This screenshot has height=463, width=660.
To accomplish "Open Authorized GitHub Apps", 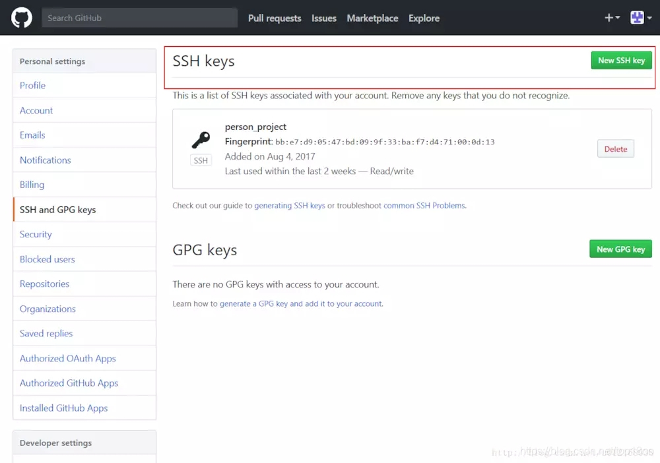I will [x=84, y=383].
